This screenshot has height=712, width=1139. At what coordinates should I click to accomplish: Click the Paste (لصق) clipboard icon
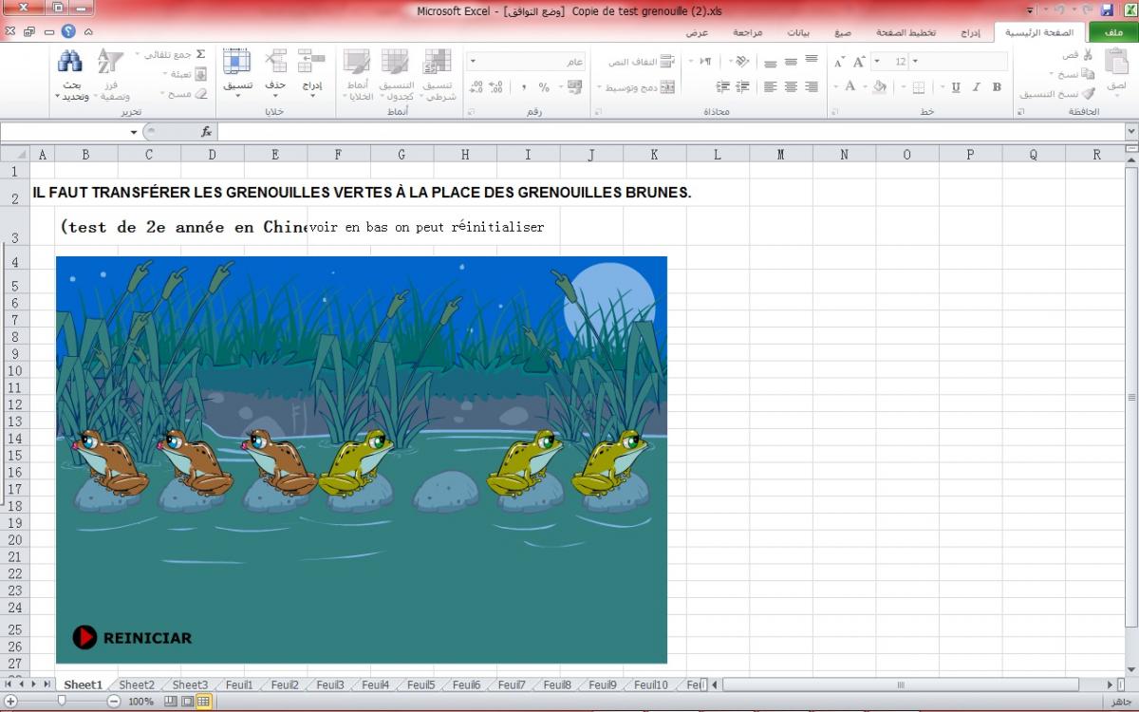1116,62
